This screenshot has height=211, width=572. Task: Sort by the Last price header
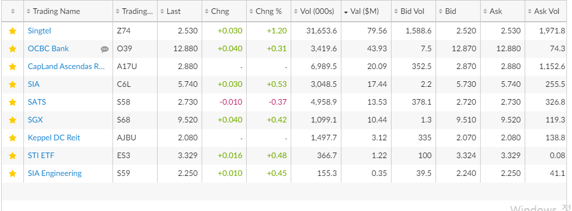coord(179,11)
